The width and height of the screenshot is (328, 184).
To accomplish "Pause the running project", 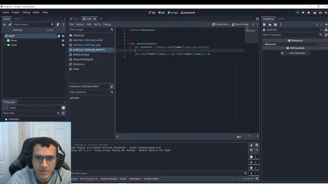I will coord(303,12).
